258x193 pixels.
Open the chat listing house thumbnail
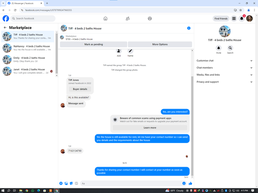point(62,37)
